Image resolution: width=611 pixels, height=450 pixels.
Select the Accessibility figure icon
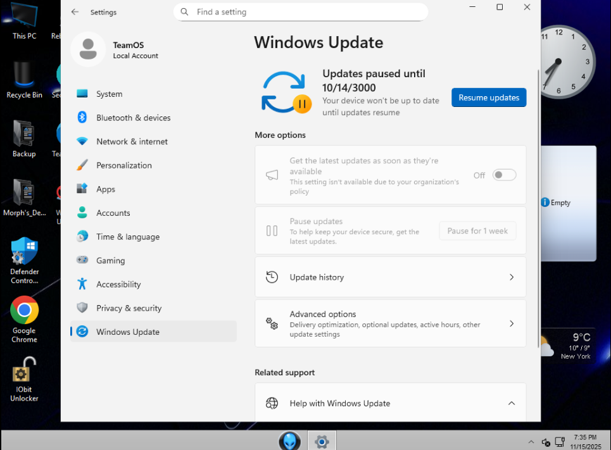click(82, 284)
